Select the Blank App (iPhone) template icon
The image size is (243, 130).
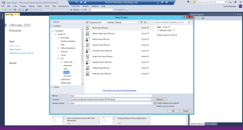click(x=88, y=28)
